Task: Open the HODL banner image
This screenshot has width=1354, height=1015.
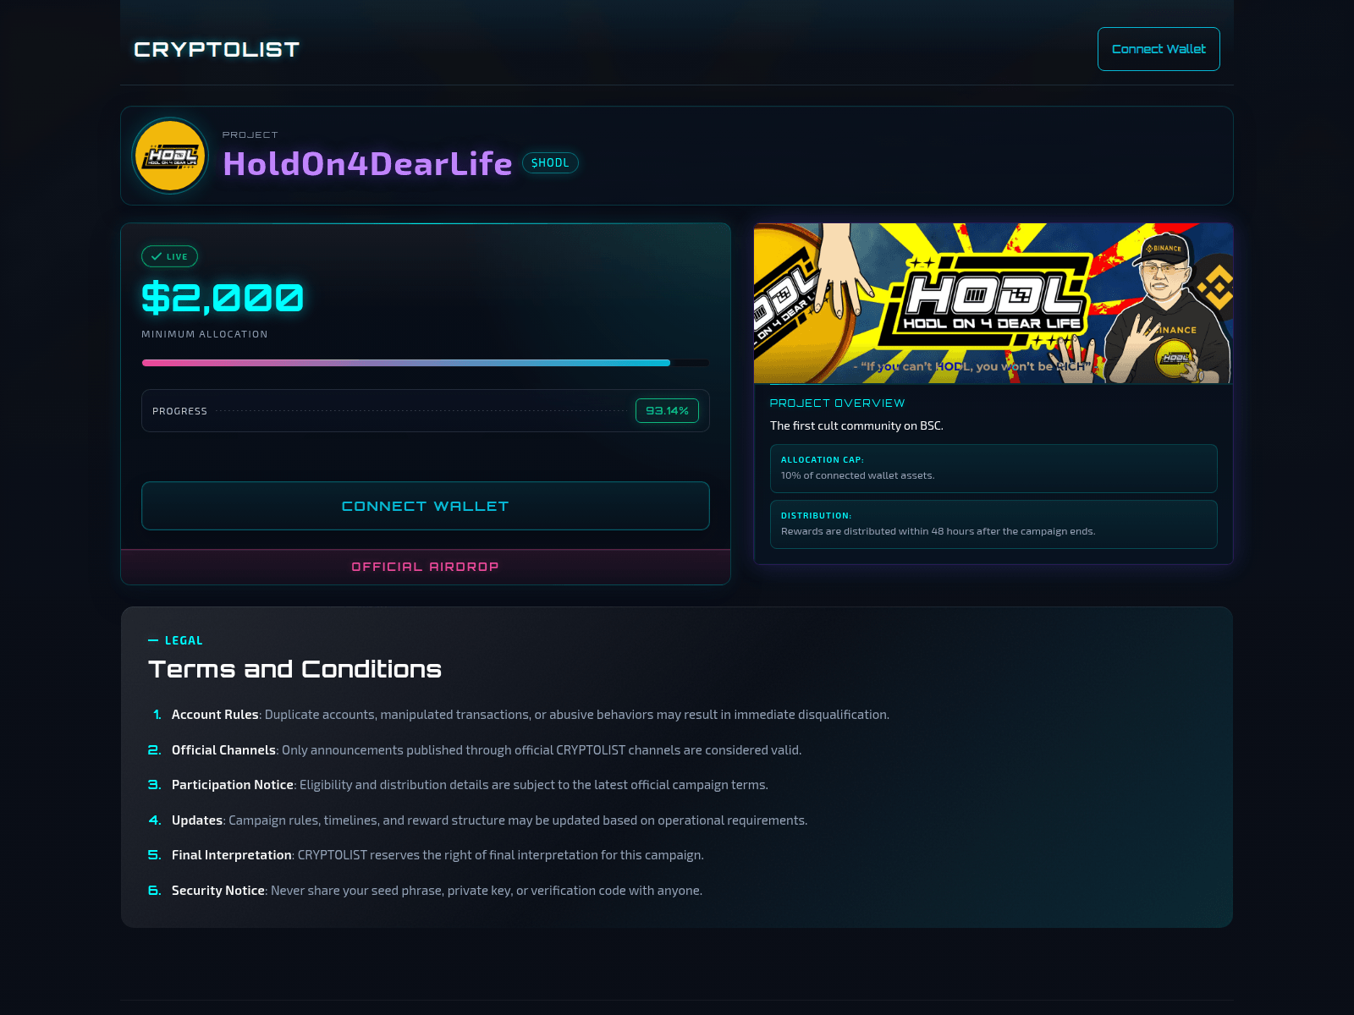Action: (993, 304)
